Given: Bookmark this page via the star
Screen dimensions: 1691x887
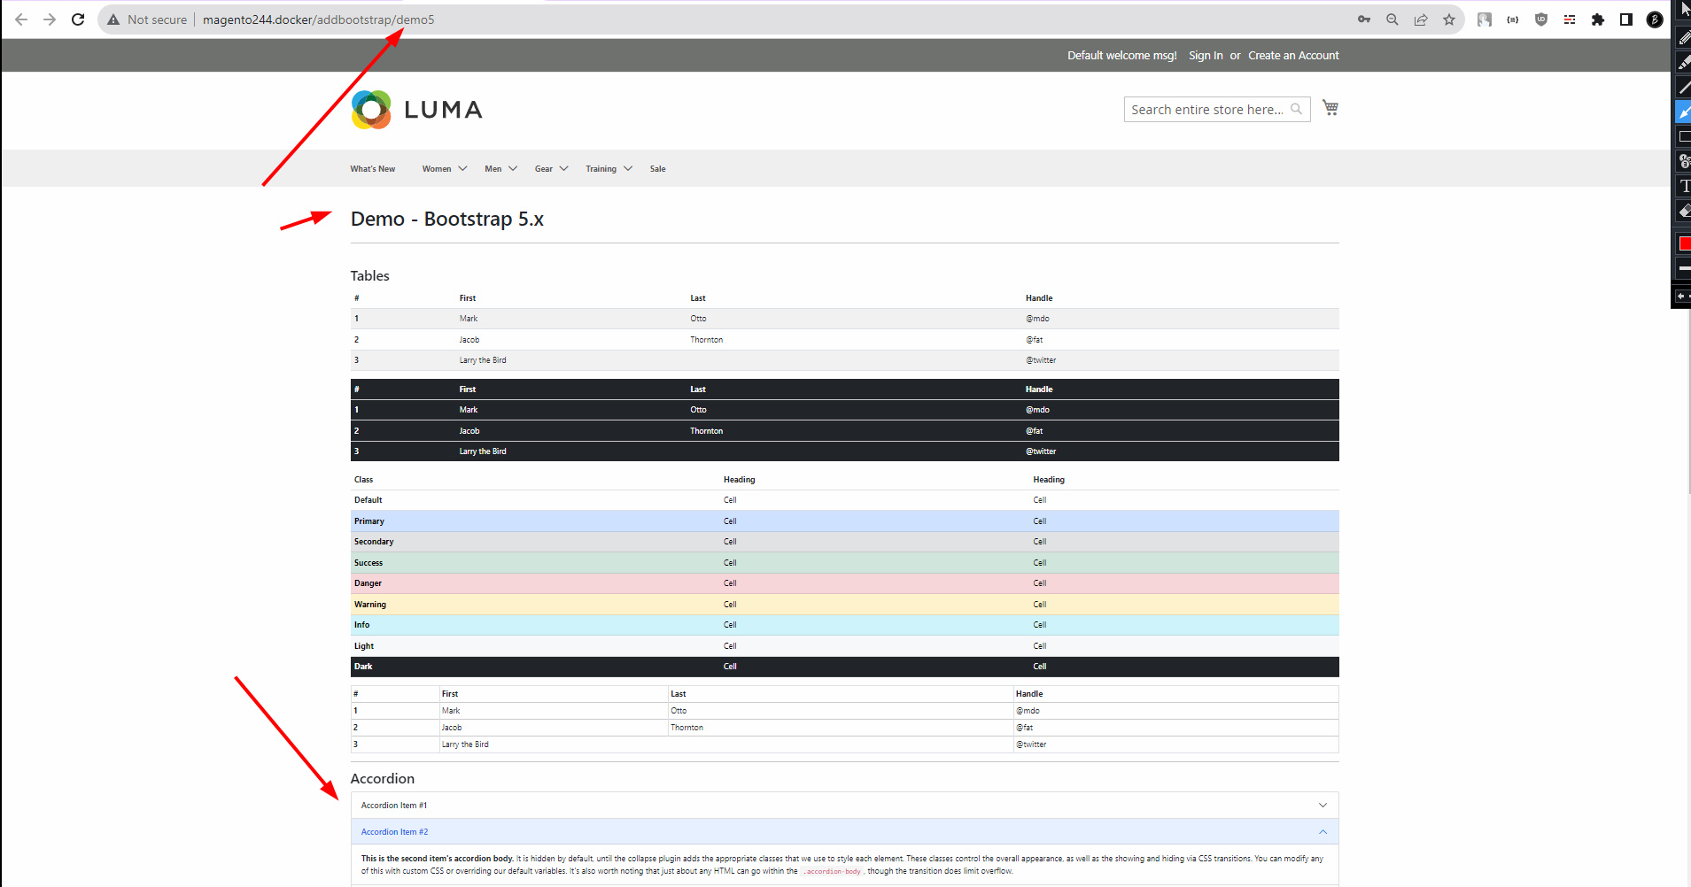Looking at the screenshot, I should (x=1449, y=19).
